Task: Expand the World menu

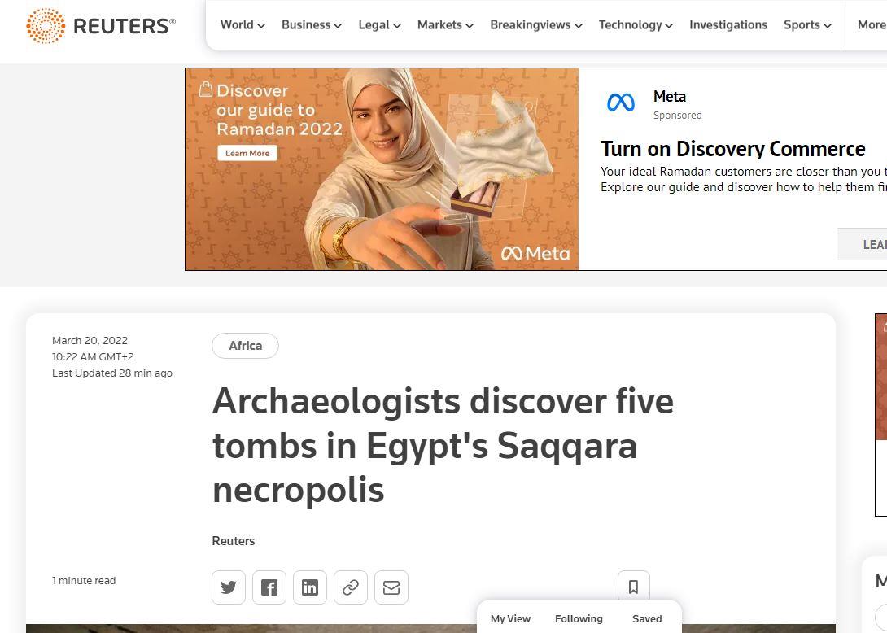Action: [x=243, y=25]
